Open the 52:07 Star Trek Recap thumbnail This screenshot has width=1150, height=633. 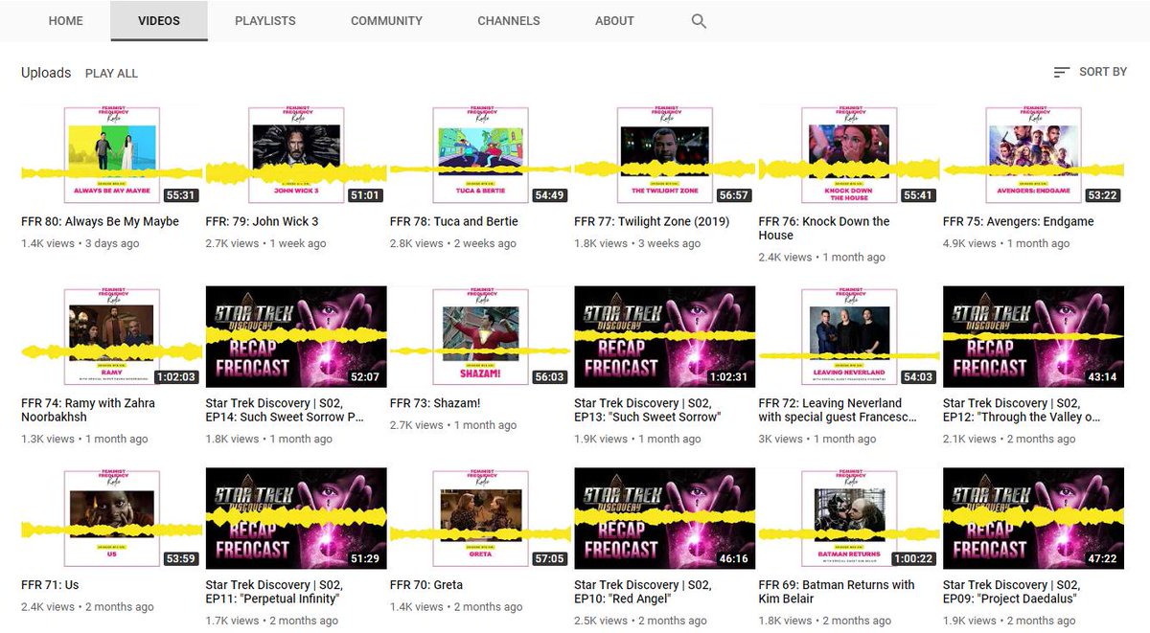pos(296,336)
